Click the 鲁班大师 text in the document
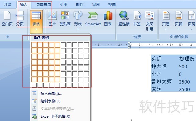Viewport: 196px width, 121px height. [162, 82]
